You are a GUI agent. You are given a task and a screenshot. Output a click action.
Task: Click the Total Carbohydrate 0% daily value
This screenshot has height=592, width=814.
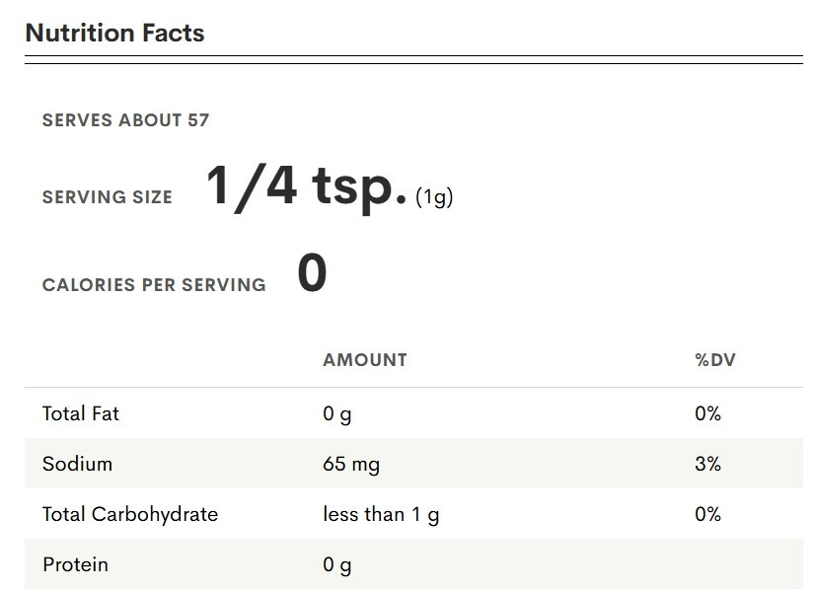708,514
